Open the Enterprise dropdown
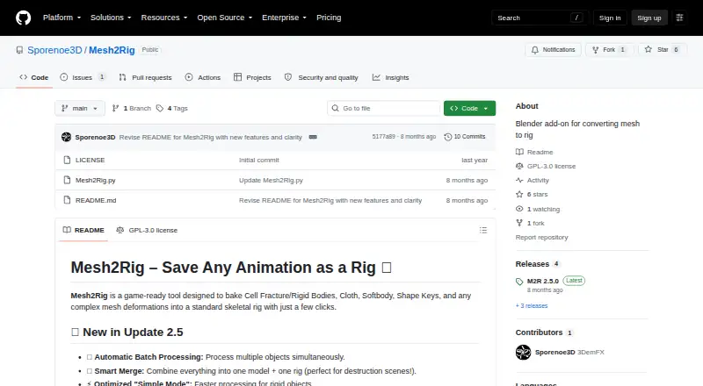Screen dimensions: 703x386 point(284,18)
